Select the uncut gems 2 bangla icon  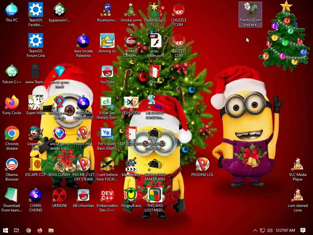tap(60, 107)
